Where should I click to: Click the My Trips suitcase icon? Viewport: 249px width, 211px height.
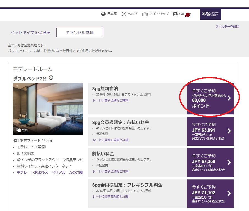pos(145,14)
